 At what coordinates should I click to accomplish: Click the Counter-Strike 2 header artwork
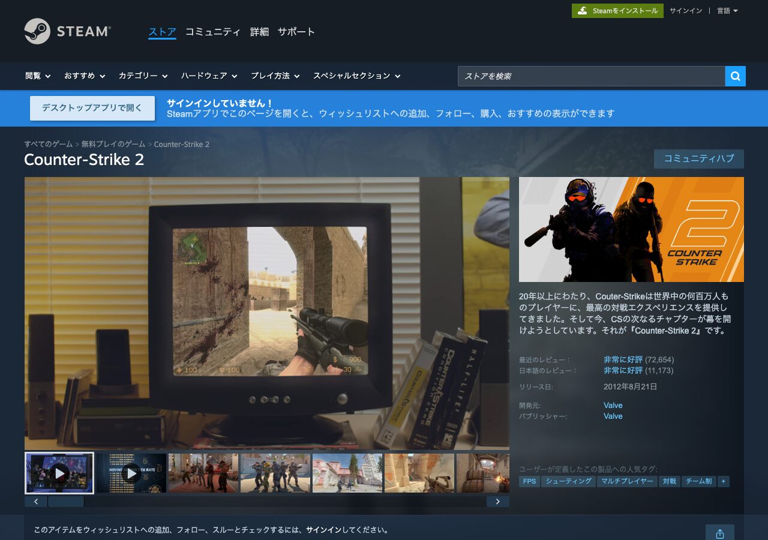[631, 229]
